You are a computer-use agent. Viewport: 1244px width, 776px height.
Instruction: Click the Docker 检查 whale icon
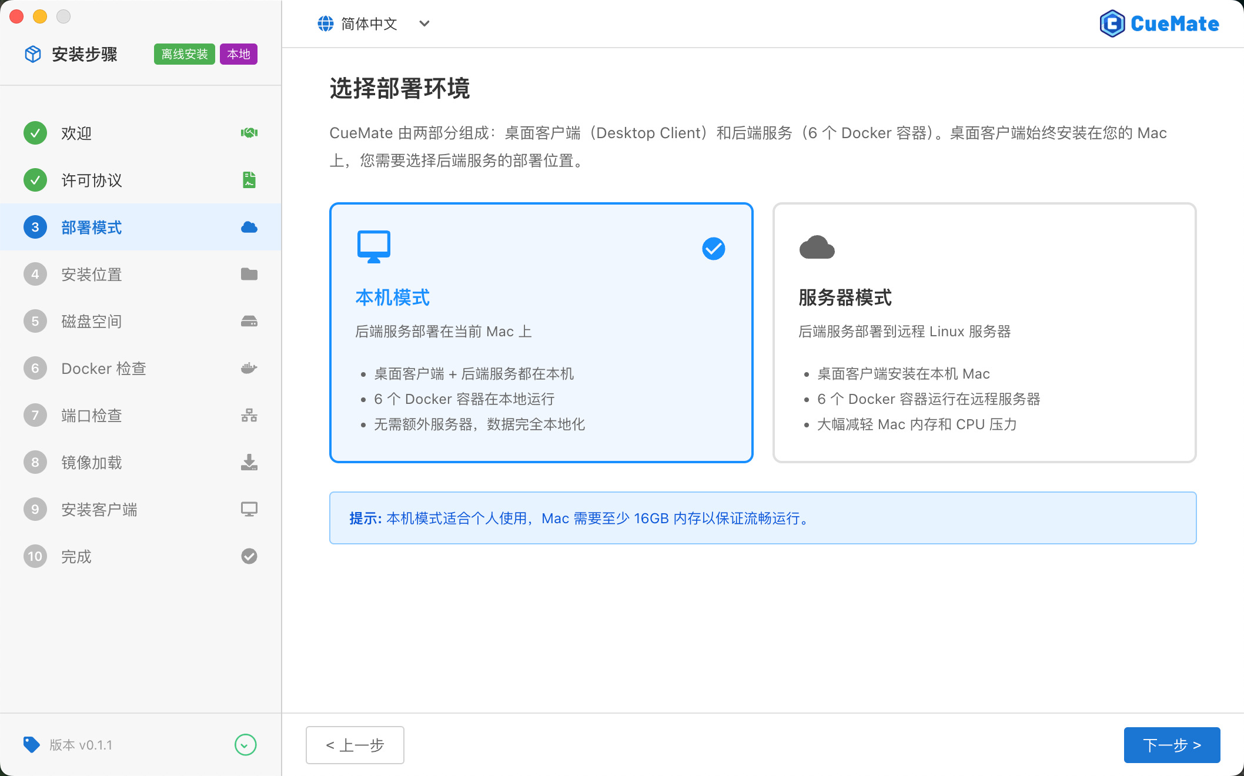coord(249,368)
